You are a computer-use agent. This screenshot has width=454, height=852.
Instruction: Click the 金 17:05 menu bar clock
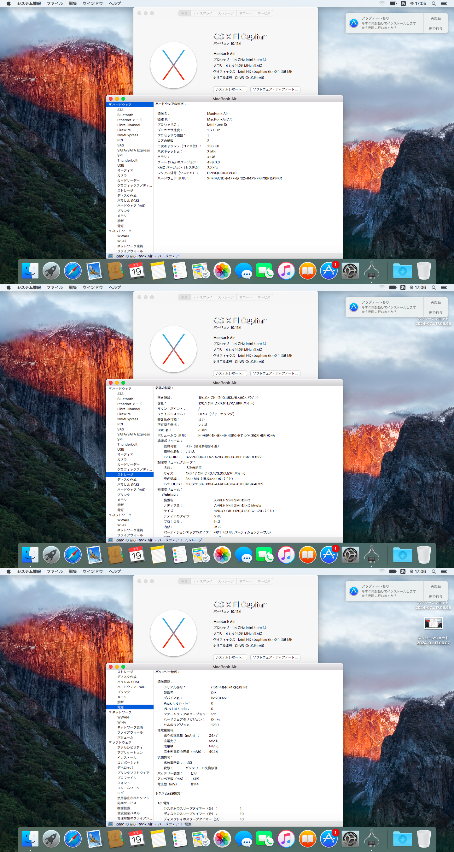pos(418,3)
